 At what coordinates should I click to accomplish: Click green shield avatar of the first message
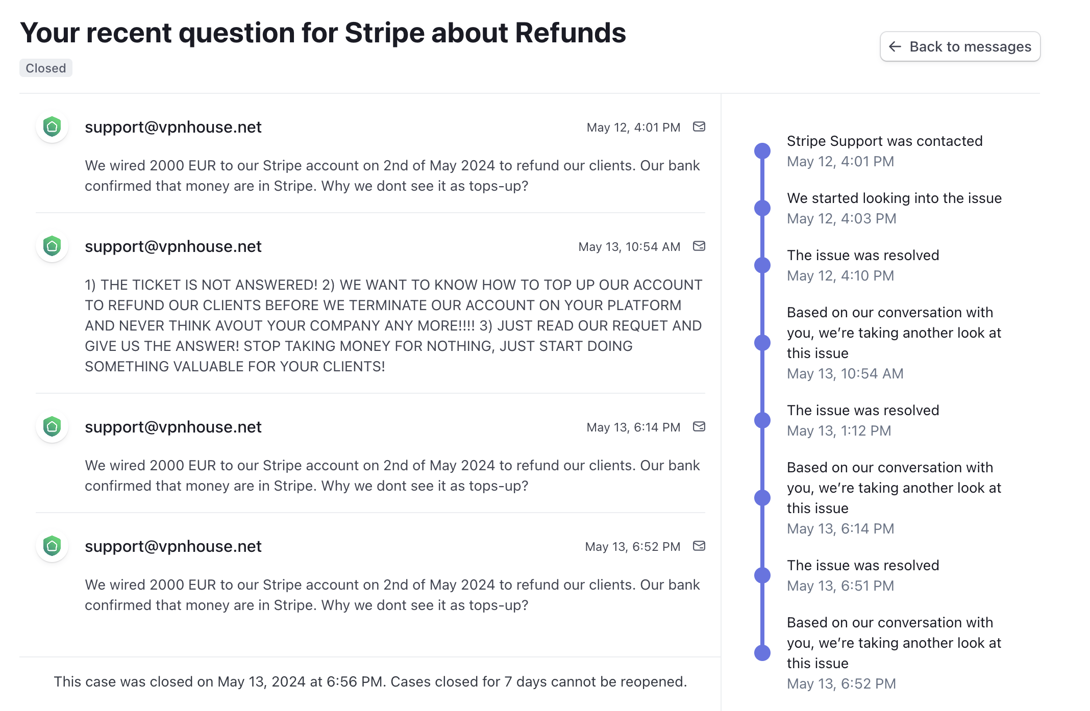[x=52, y=126]
